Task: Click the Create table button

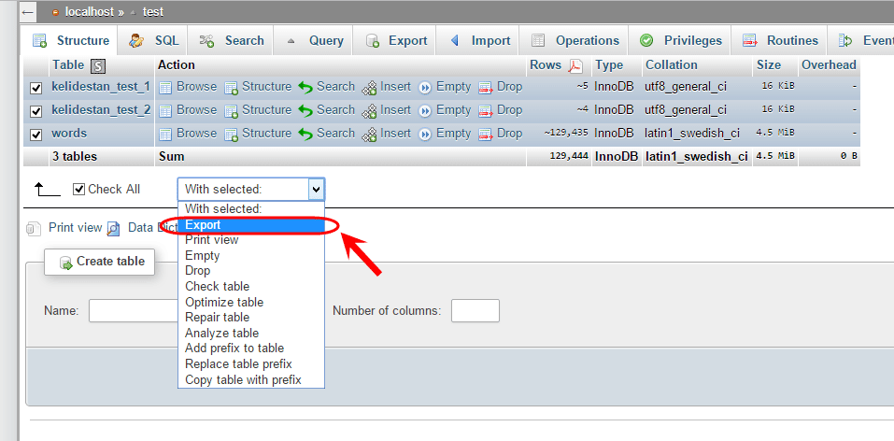Action: tap(100, 262)
